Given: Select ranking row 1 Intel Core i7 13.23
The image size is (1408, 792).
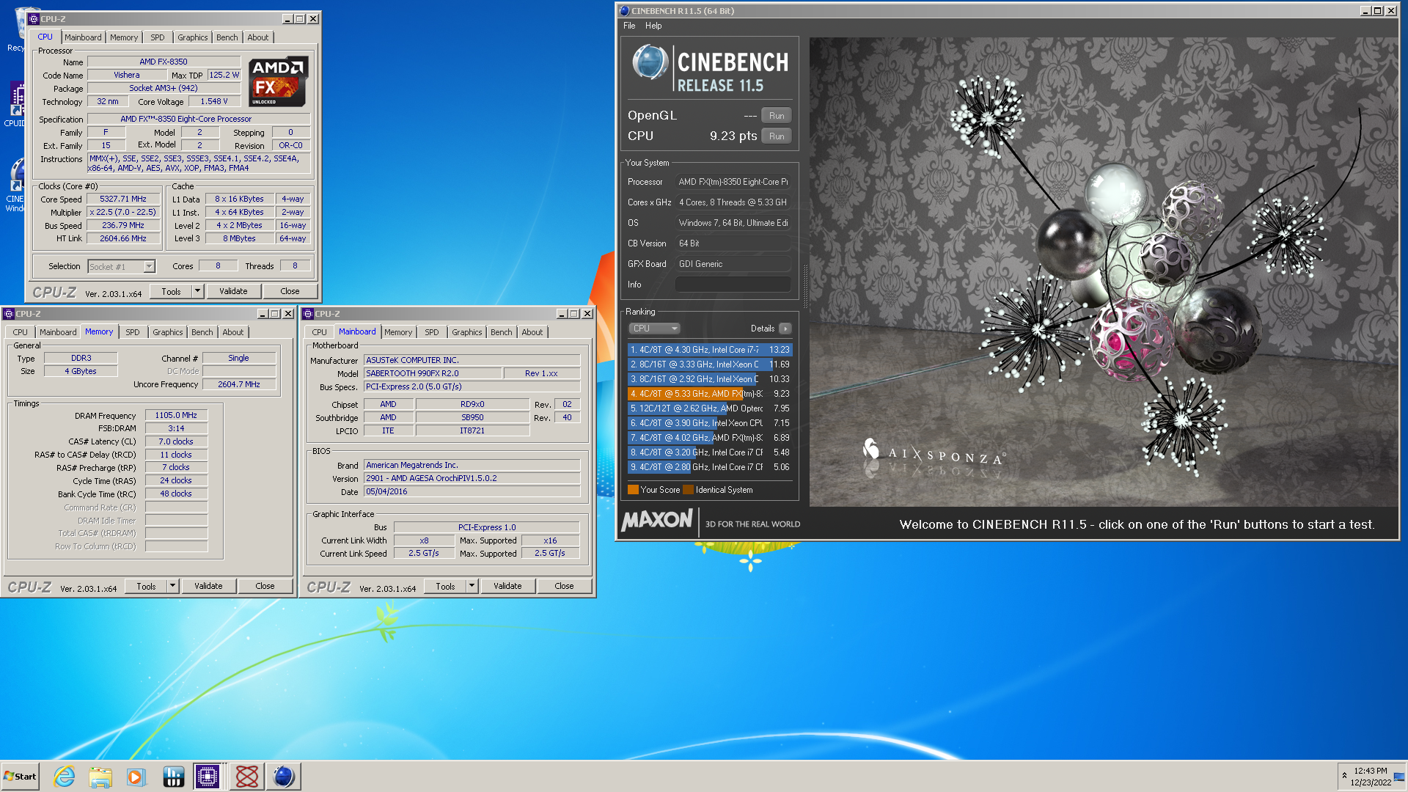Looking at the screenshot, I should click(710, 350).
